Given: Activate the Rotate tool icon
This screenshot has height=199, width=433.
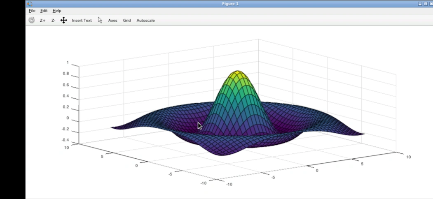Looking at the screenshot, I should [x=32, y=20].
